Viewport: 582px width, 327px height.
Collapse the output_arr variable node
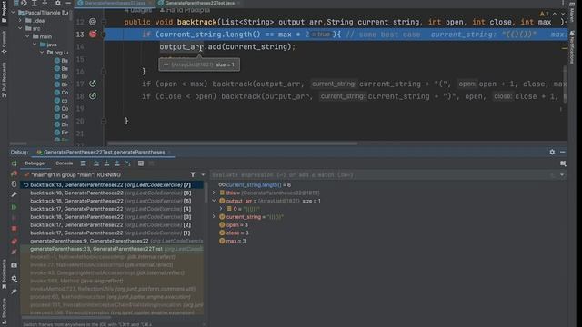coord(214,201)
